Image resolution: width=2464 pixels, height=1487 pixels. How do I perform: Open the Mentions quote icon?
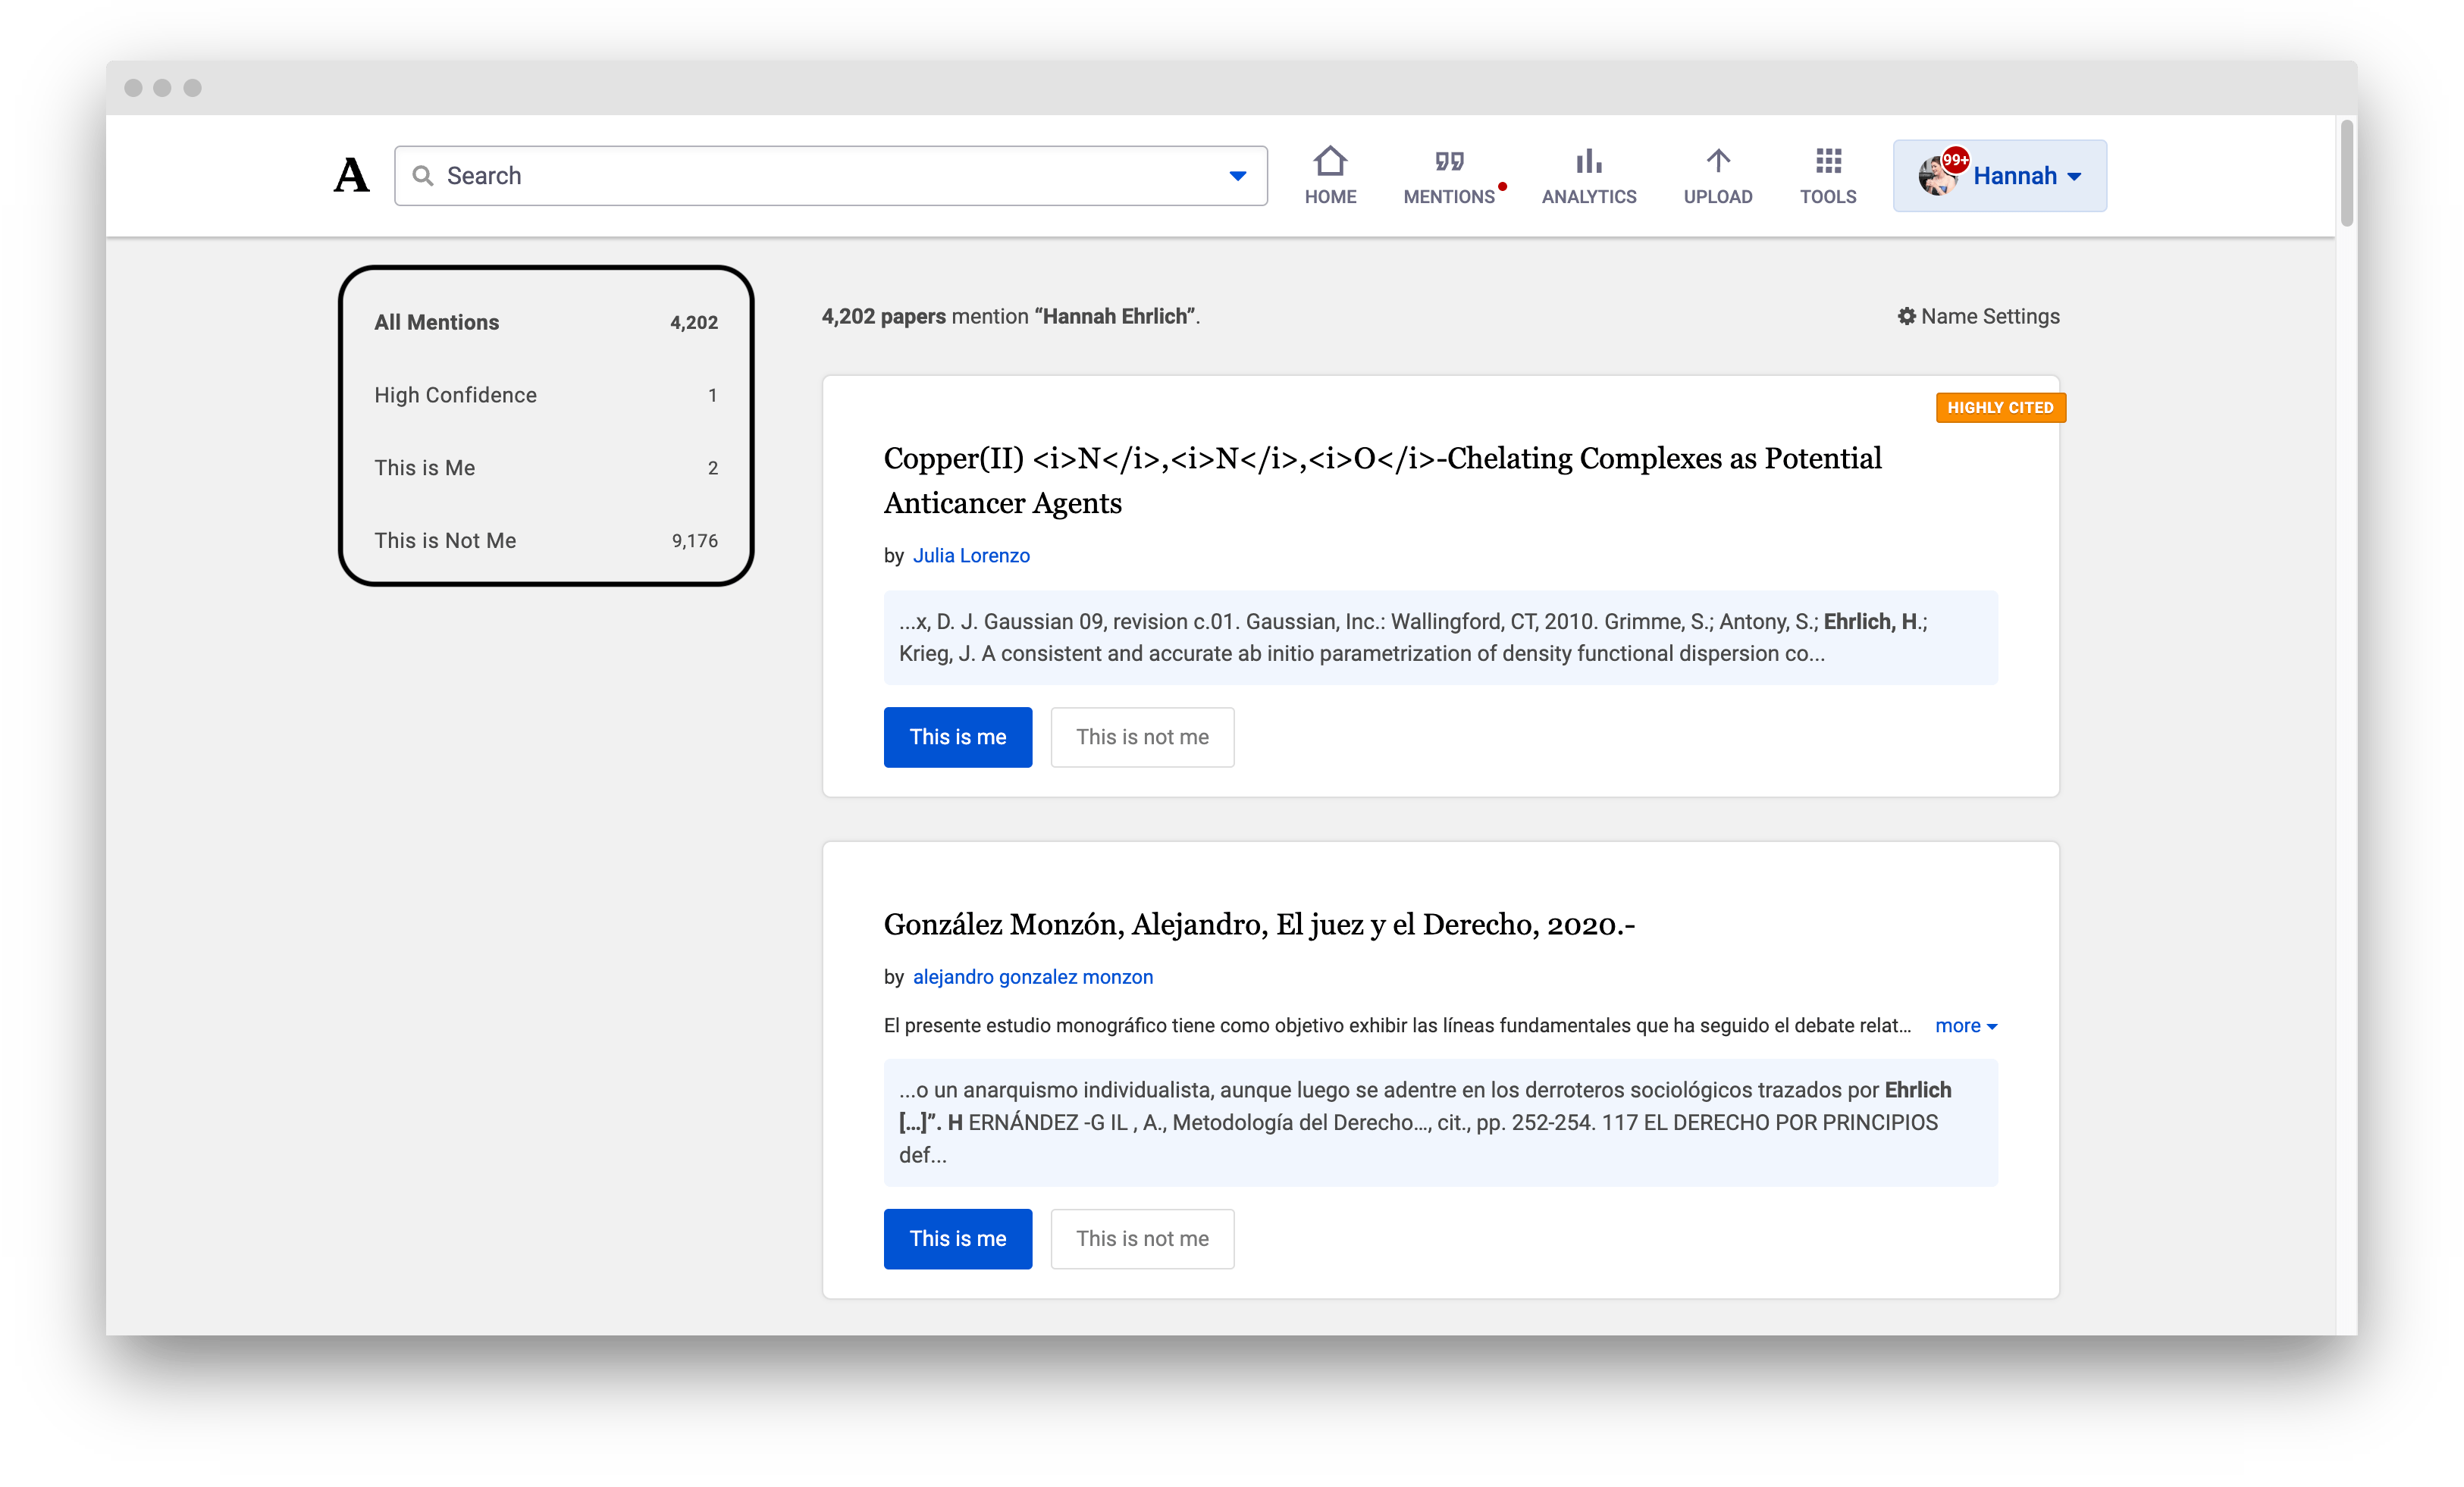pyautogui.click(x=1449, y=162)
